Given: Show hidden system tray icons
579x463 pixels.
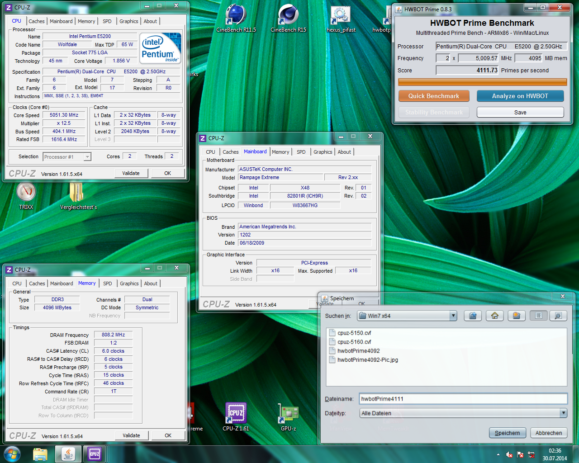Looking at the screenshot, I should pos(498,454).
